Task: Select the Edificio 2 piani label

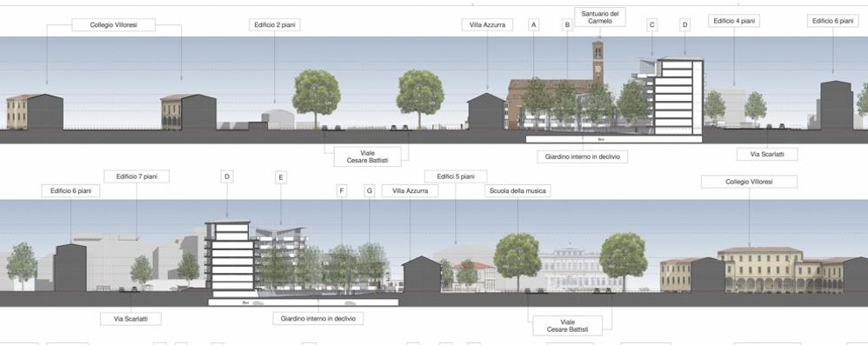Action: point(275,25)
